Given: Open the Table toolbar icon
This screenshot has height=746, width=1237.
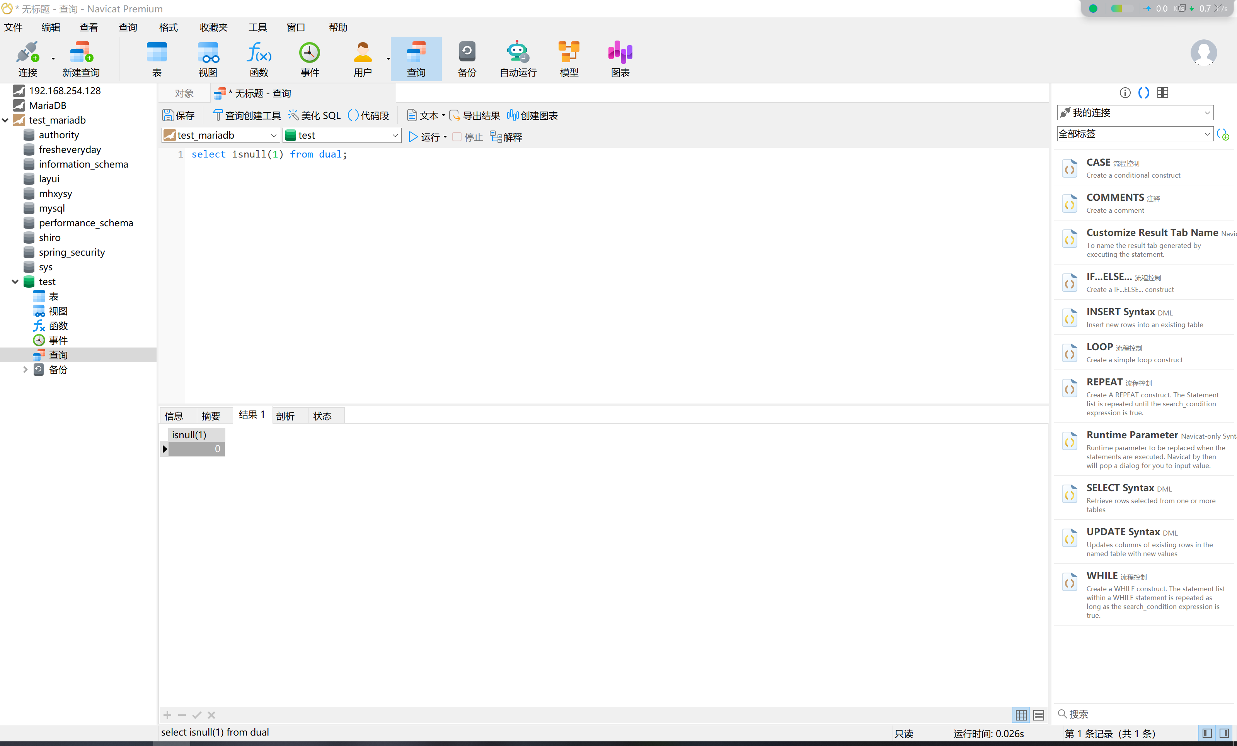Looking at the screenshot, I should pos(157,59).
